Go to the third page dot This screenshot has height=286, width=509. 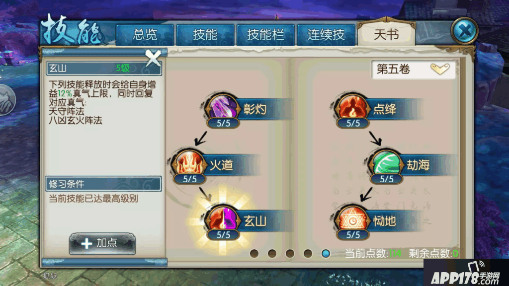click(290, 253)
